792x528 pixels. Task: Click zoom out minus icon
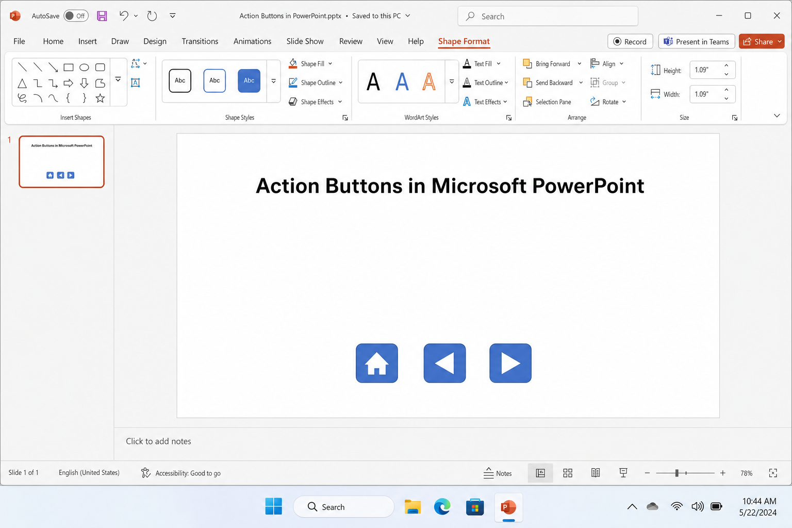click(x=647, y=473)
